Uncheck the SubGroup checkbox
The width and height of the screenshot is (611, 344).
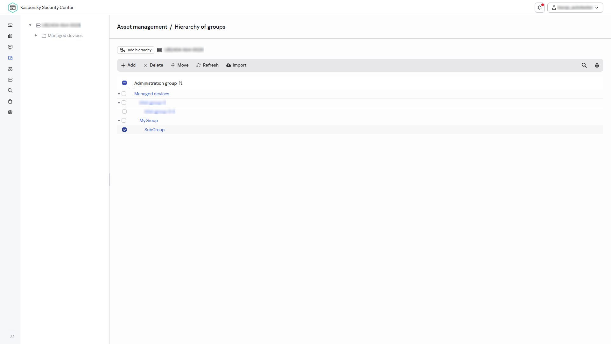point(124,130)
